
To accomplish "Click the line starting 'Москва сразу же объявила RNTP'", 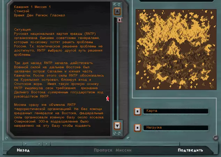I will tap(45, 105).
